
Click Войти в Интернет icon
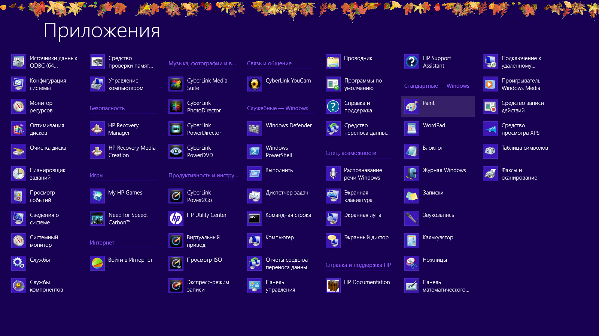pyautogui.click(x=97, y=263)
